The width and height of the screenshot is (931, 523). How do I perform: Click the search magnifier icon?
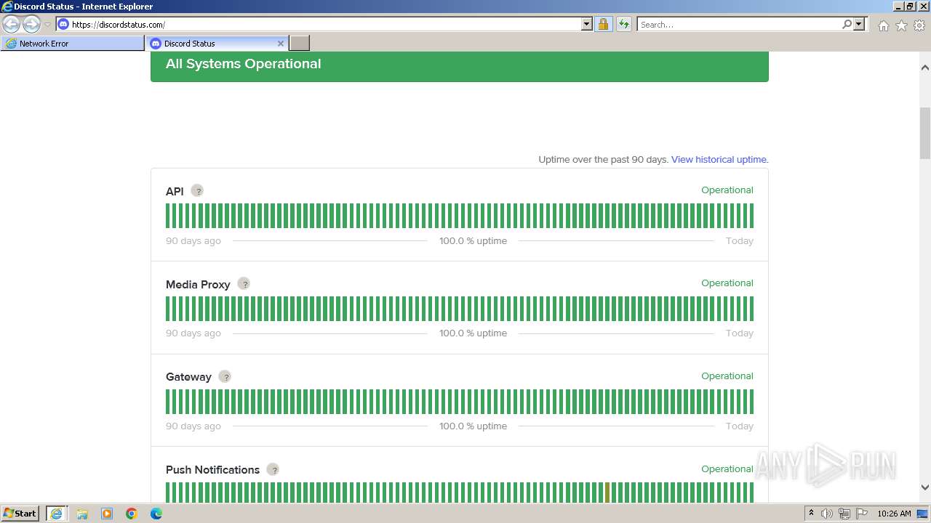[847, 24]
